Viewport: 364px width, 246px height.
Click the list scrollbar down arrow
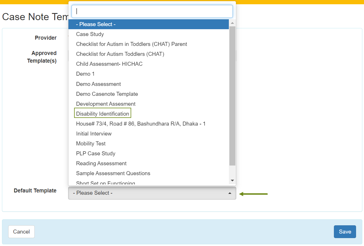coord(232,181)
